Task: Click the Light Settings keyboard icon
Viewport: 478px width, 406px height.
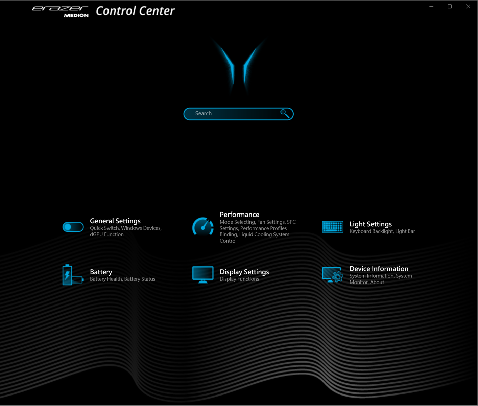Action: click(x=333, y=227)
